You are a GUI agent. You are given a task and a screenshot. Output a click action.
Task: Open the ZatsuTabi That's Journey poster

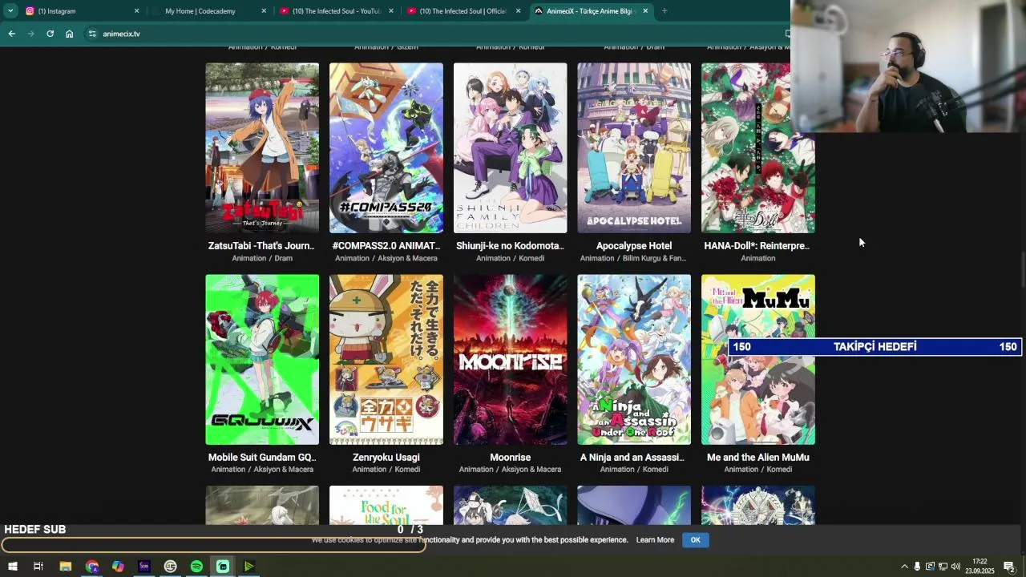pos(262,148)
